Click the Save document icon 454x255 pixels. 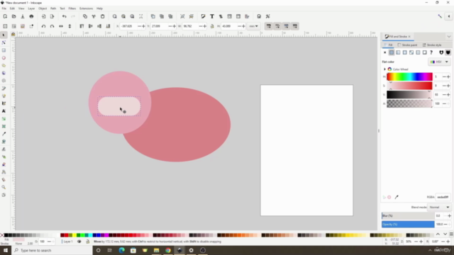[23, 16]
